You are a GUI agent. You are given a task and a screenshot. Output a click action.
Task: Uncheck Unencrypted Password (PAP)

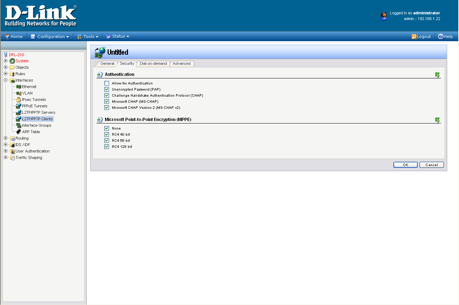107,89
